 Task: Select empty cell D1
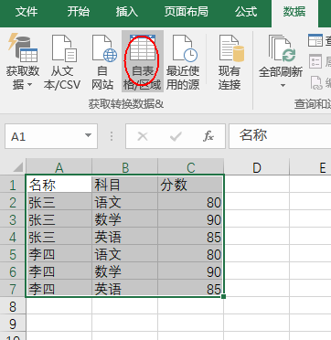coord(257,184)
